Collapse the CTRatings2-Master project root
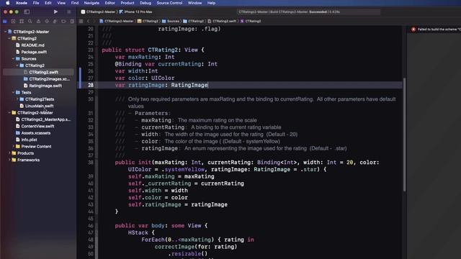Screen dimensions: 461x259 [x=5, y=32]
